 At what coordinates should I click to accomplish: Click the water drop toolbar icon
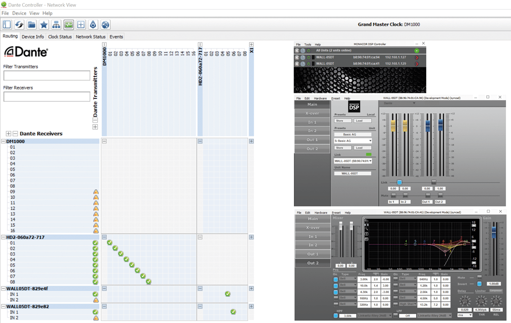93,24
